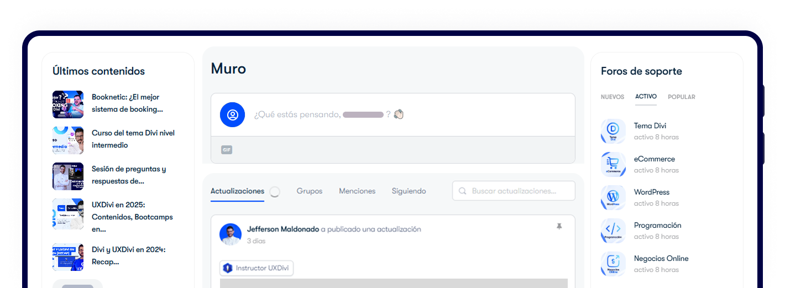The width and height of the screenshot is (785, 288).
Task: Attach a GIF using the GIF icon
Action: coord(227,150)
